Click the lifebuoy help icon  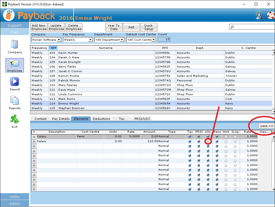tap(271, 15)
